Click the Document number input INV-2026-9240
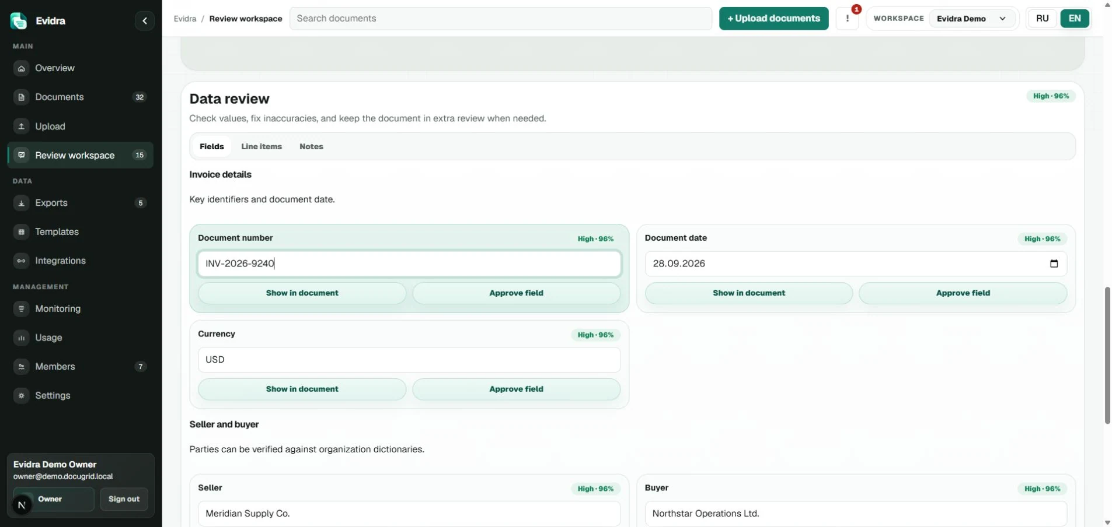The image size is (1112, 527). [x=409, y=263]
